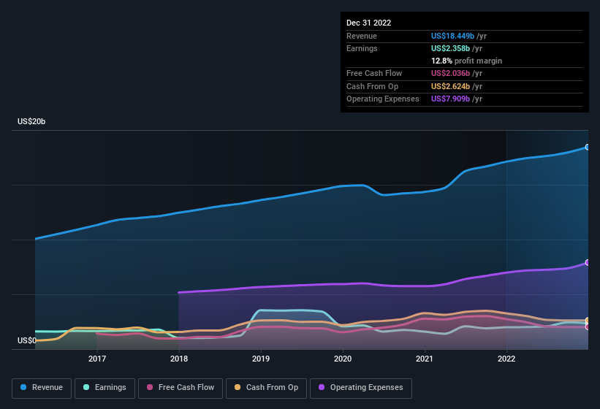Click the Cash From Op tooltip label

pos(372,86)
